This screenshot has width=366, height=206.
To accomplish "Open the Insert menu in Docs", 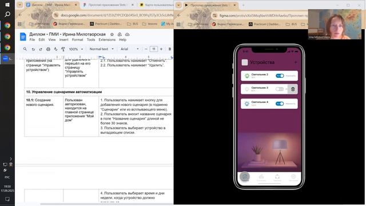I will pyautogui.click(x=63, y=39).
